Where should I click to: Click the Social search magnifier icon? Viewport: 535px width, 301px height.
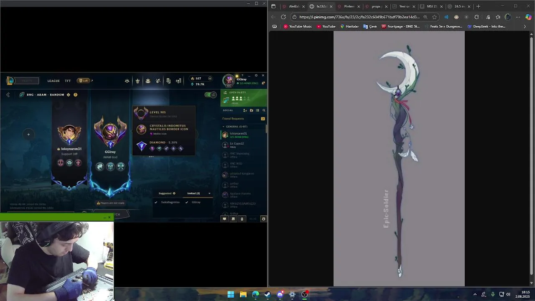coord(264,110)
